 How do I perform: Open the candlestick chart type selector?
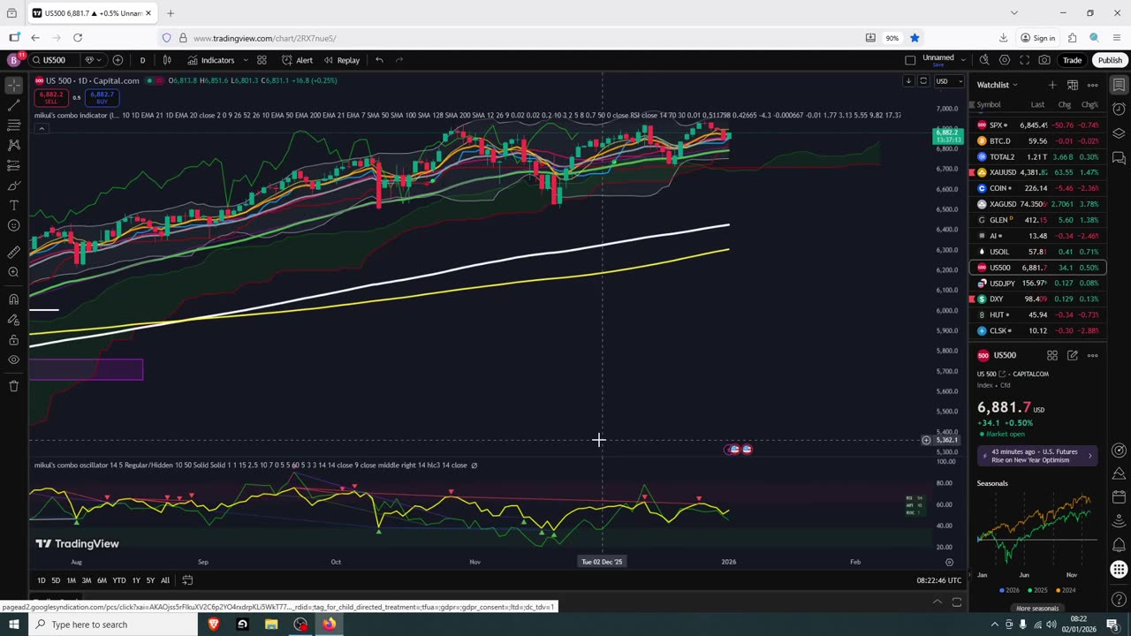(167, 60)
